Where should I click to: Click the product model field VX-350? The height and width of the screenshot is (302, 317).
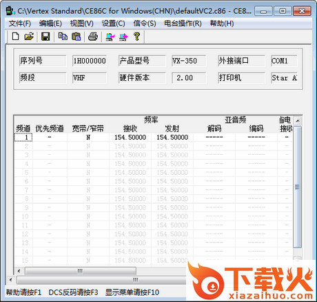[189, 61]
